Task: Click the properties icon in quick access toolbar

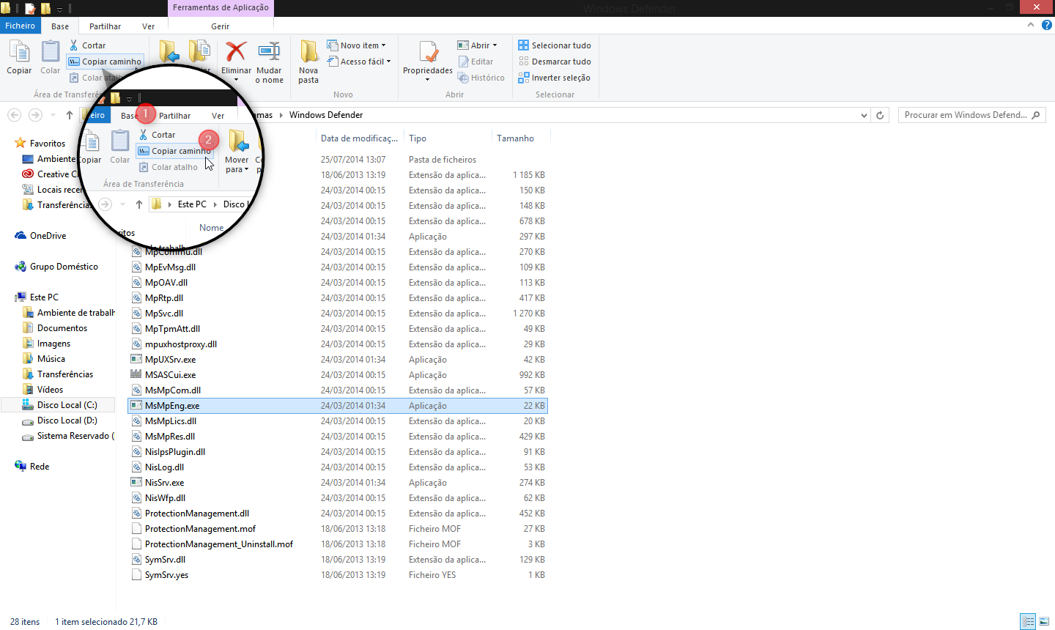Action: [x=30, y=9]
